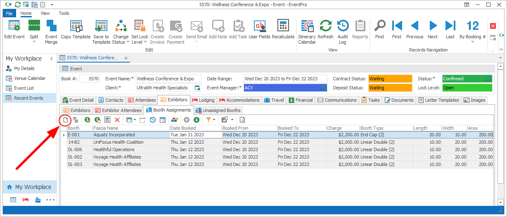This screenshot has height=217, width=507.
Task: Switch to the Unassigned Booths sub-tab
Action: pyautogui.click(x=218, y=110)
